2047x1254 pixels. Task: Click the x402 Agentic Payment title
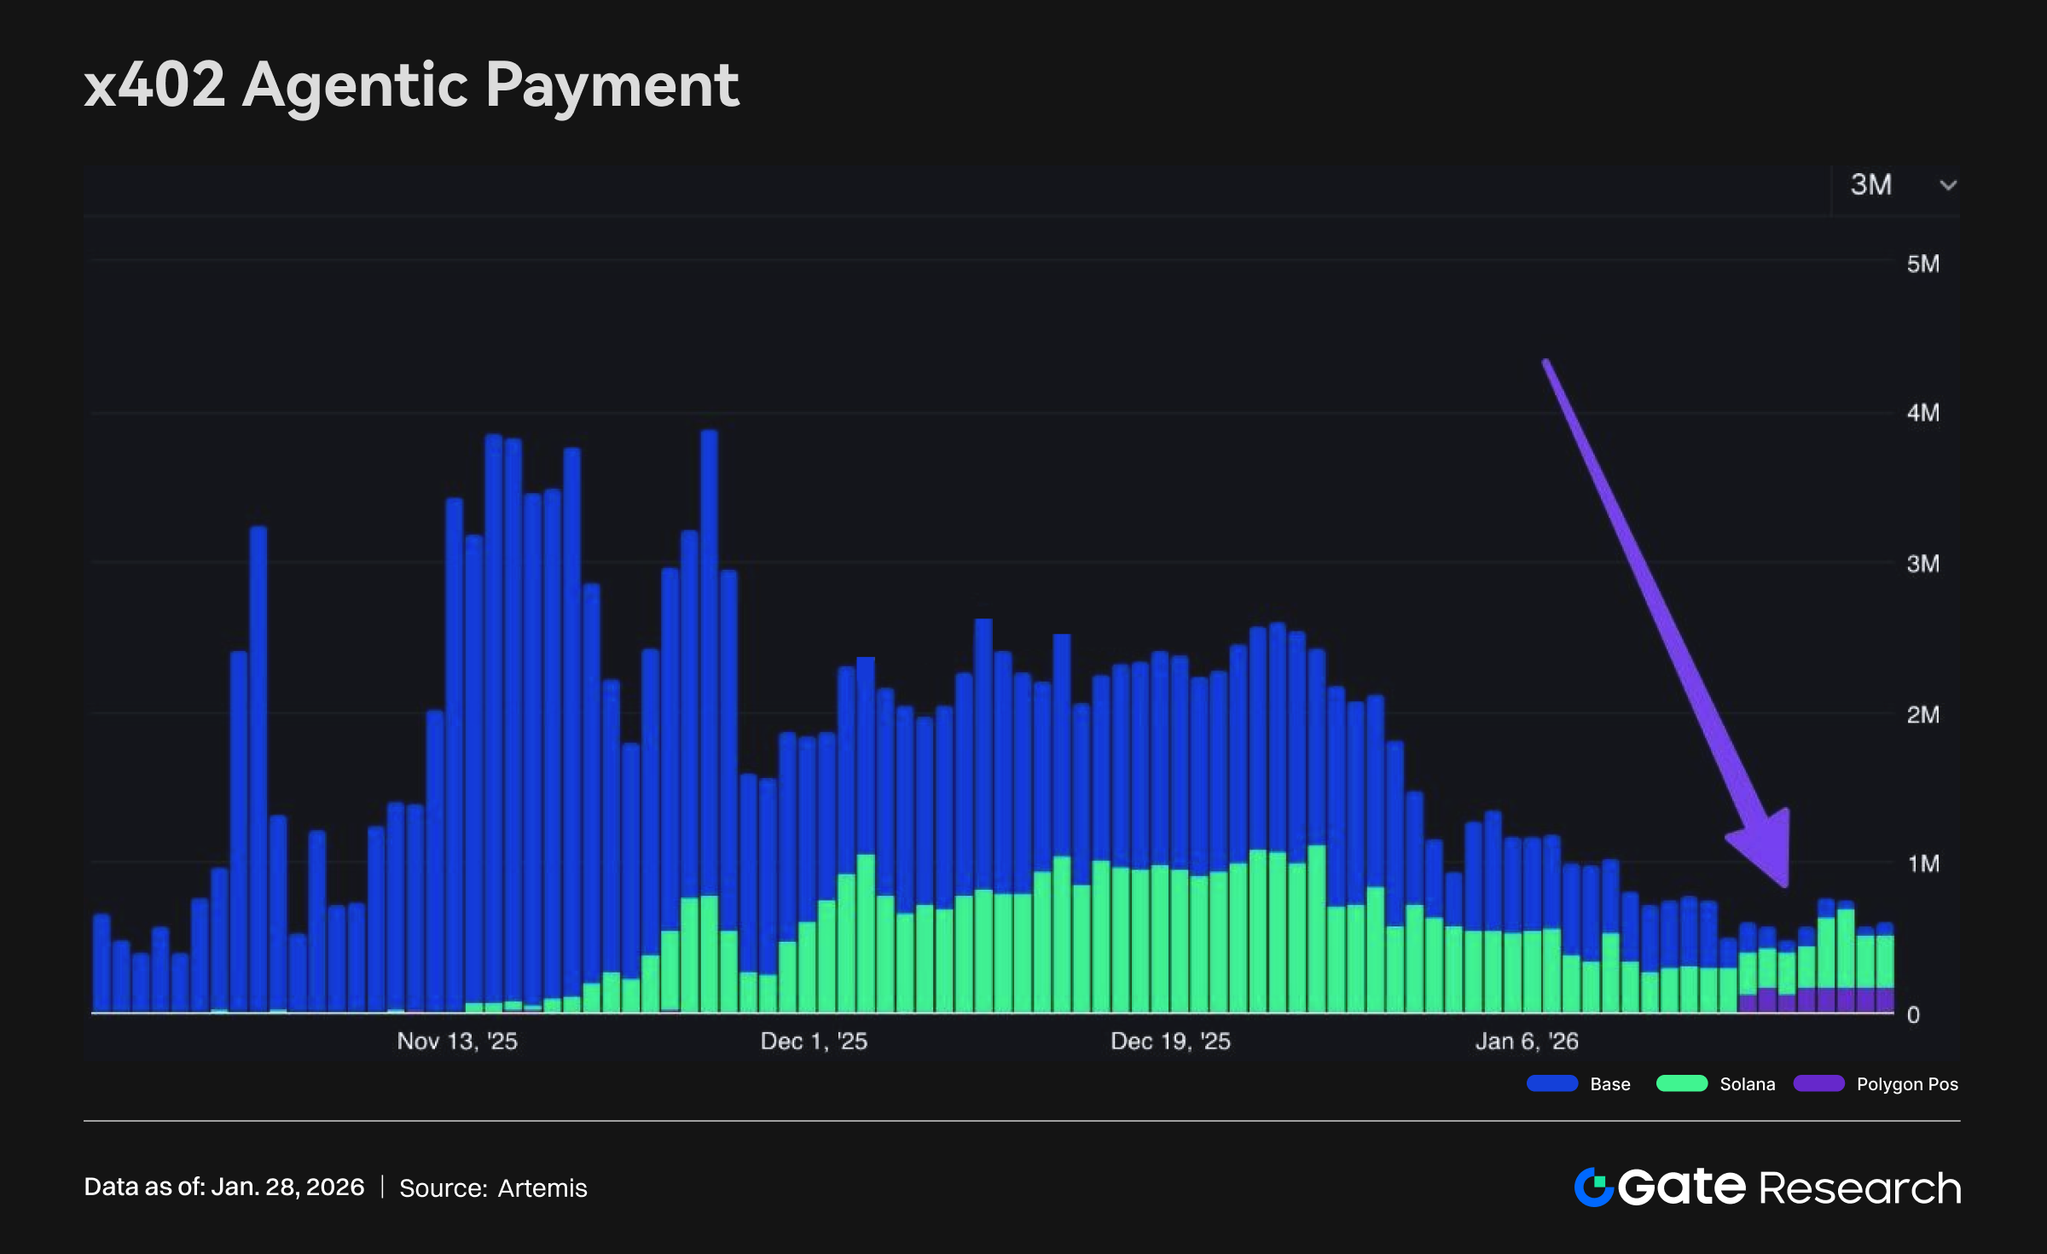pyautogui.click(x=411, y=85)
